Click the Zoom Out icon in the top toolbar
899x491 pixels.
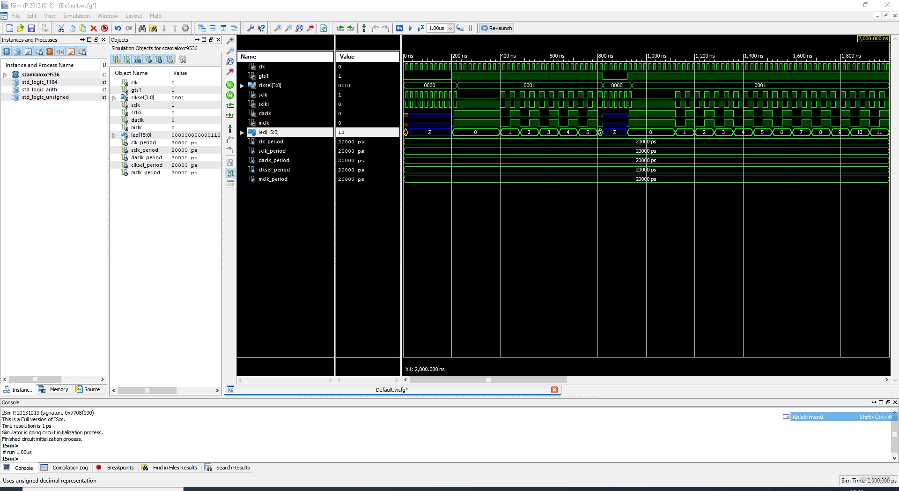click(x=288, y=28)
